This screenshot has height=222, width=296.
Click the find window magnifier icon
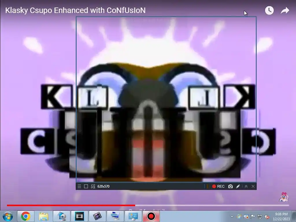(93, 186)
